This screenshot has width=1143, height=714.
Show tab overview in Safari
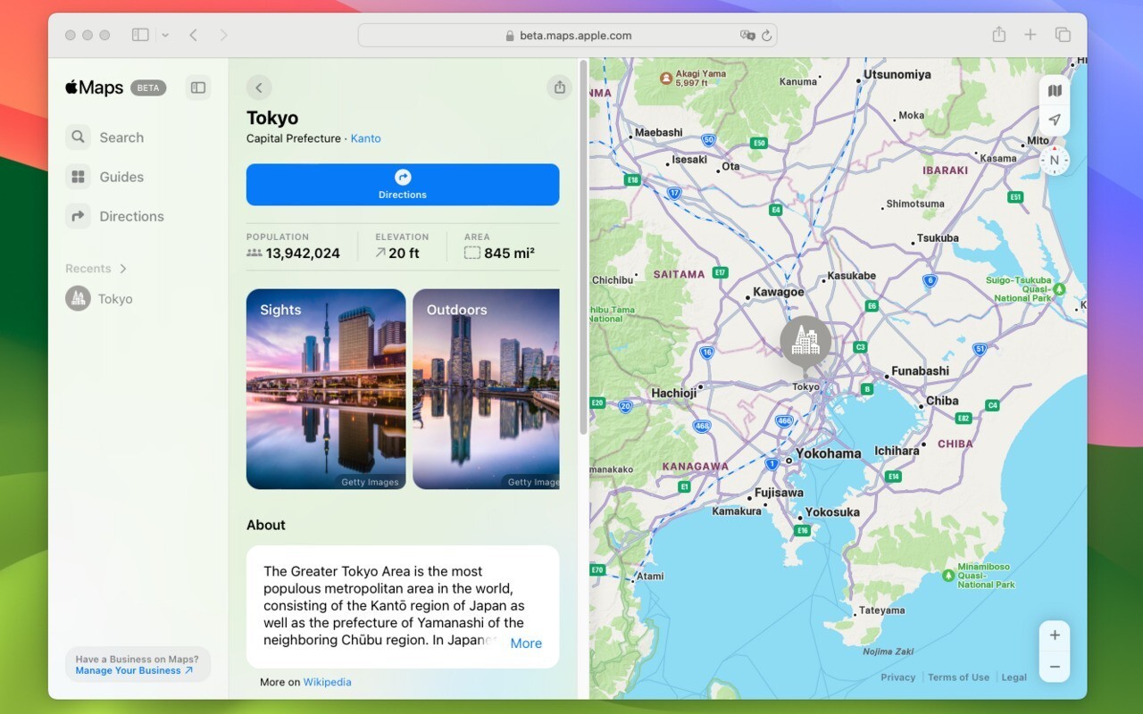(x=1063, y=35)
